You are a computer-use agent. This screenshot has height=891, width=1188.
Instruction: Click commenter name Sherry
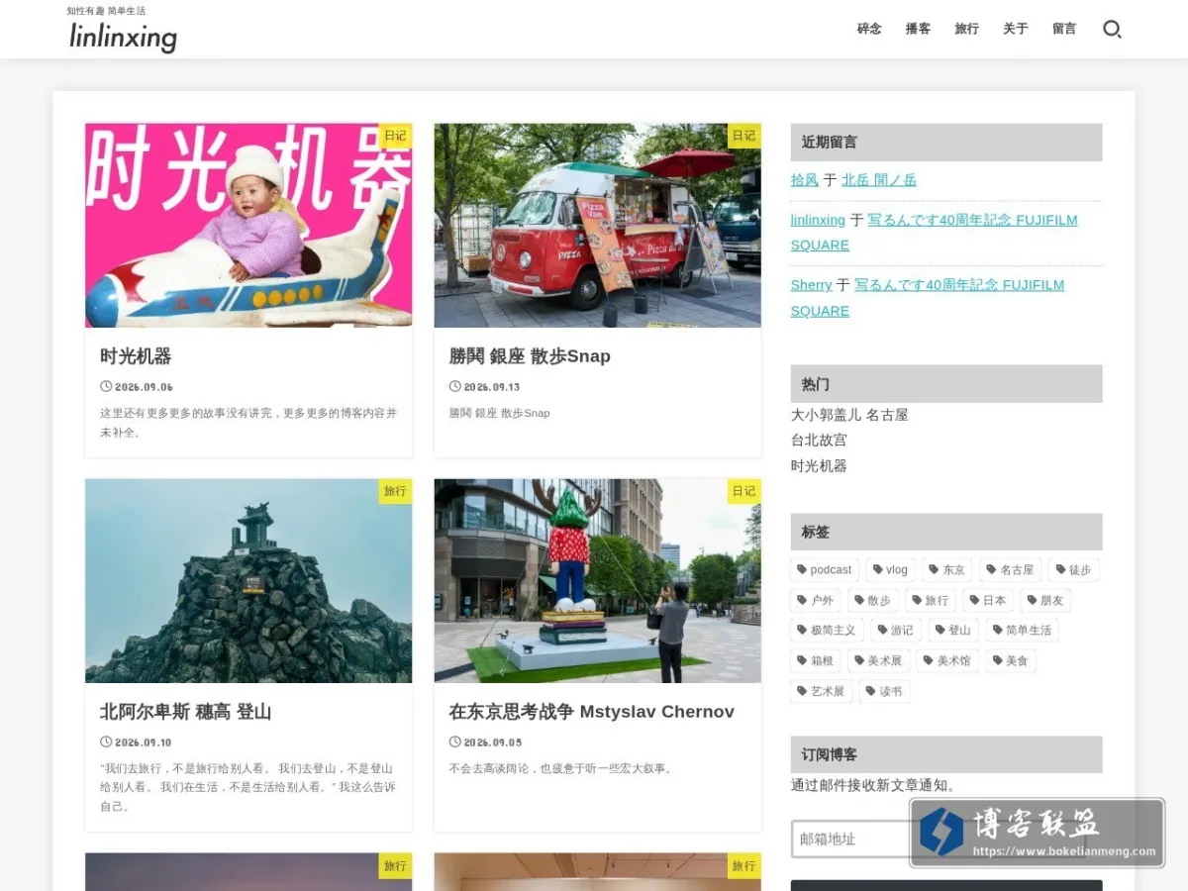[811, 285]
